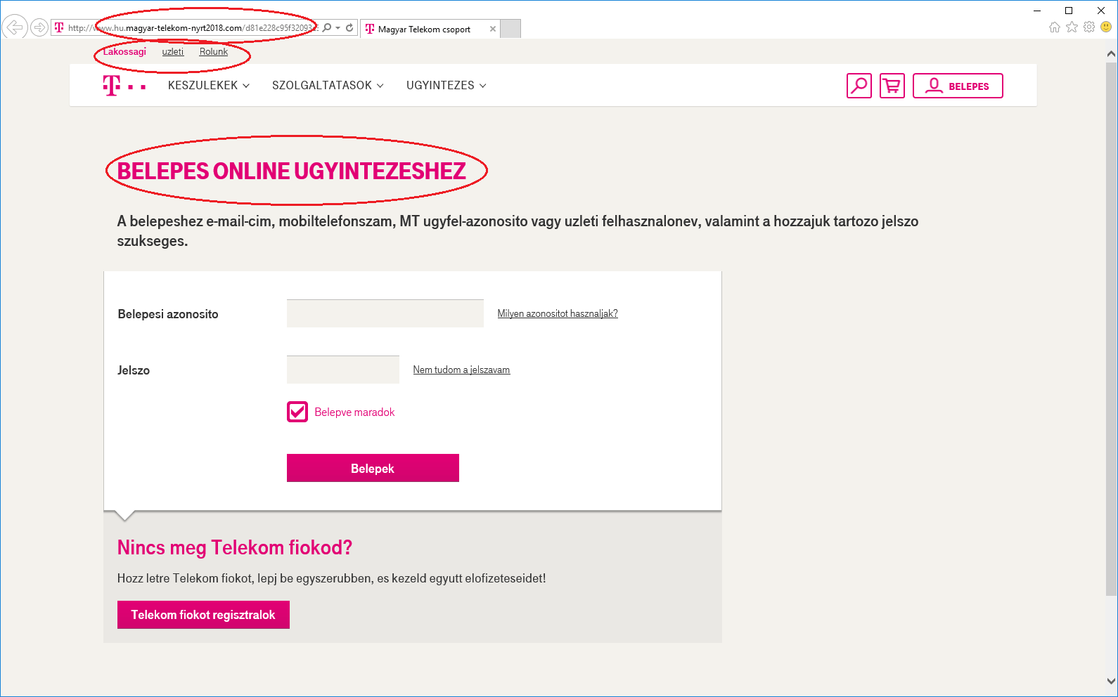Viewport: 1118px width, 697px height.
Task: Expand the SZOLGALTATASOK dropdown menu
Action: pos(328,86)
